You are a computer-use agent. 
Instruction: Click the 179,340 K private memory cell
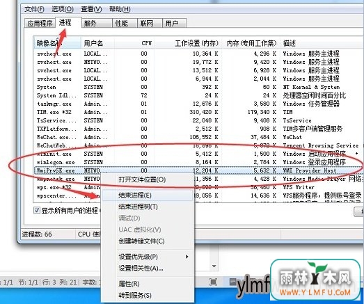[x=262, y=112]
